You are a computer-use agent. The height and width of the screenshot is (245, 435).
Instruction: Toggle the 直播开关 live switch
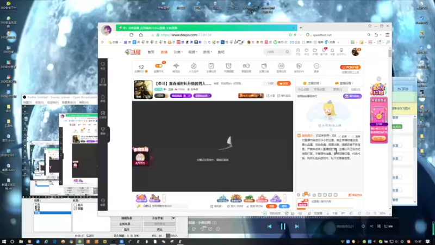point(159,66)
